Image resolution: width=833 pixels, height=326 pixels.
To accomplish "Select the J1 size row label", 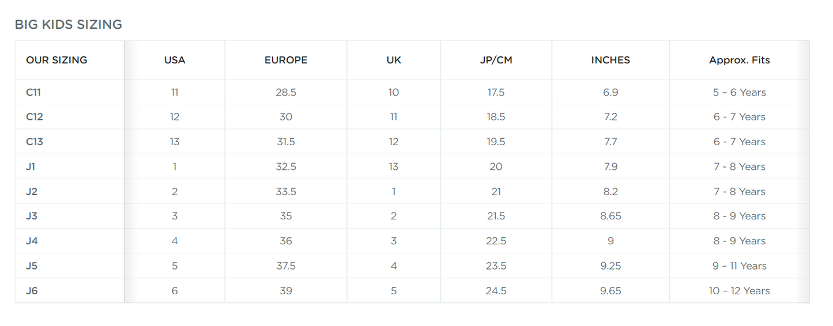I will click(32, 166).
